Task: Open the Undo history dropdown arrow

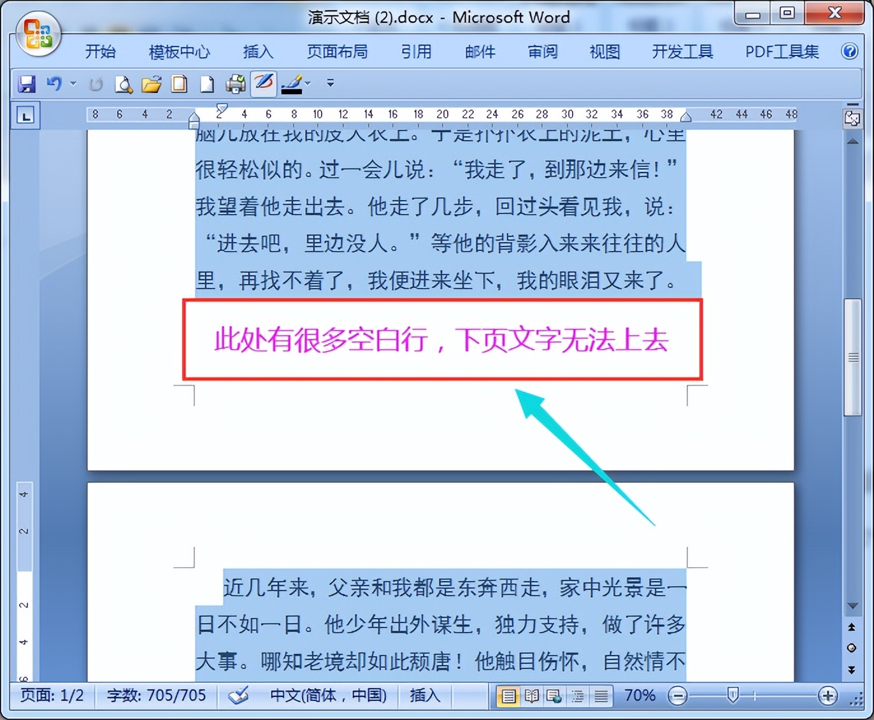Action: point(72,83)
